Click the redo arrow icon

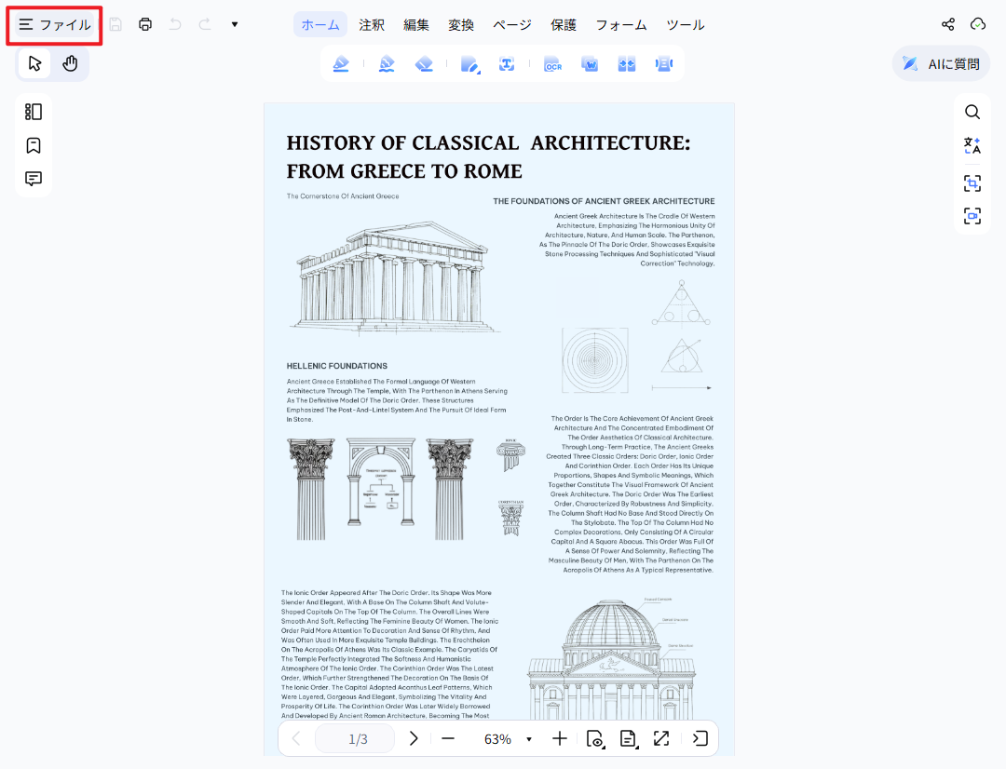[x=205, y=24]
